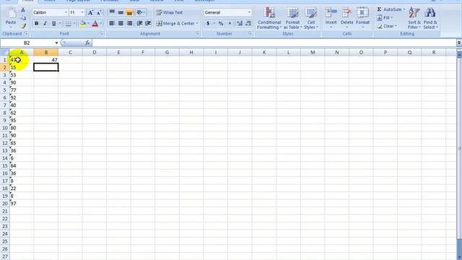This screenshot has height=260, width=462.
Task: Select Top Align icon
Action: [x=112, y=12]
